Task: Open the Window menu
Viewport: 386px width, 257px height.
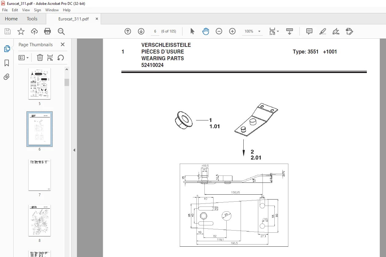Action: point(52,10)
